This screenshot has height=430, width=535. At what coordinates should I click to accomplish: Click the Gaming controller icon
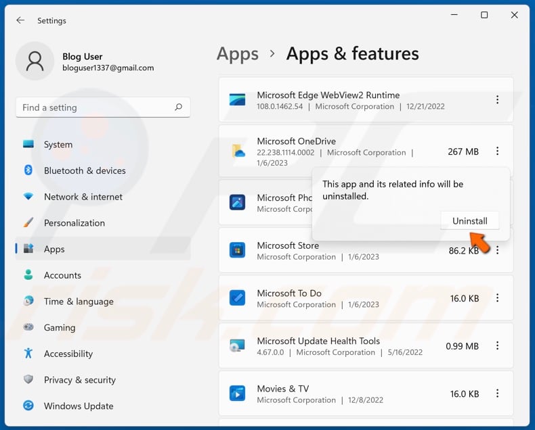28,327
